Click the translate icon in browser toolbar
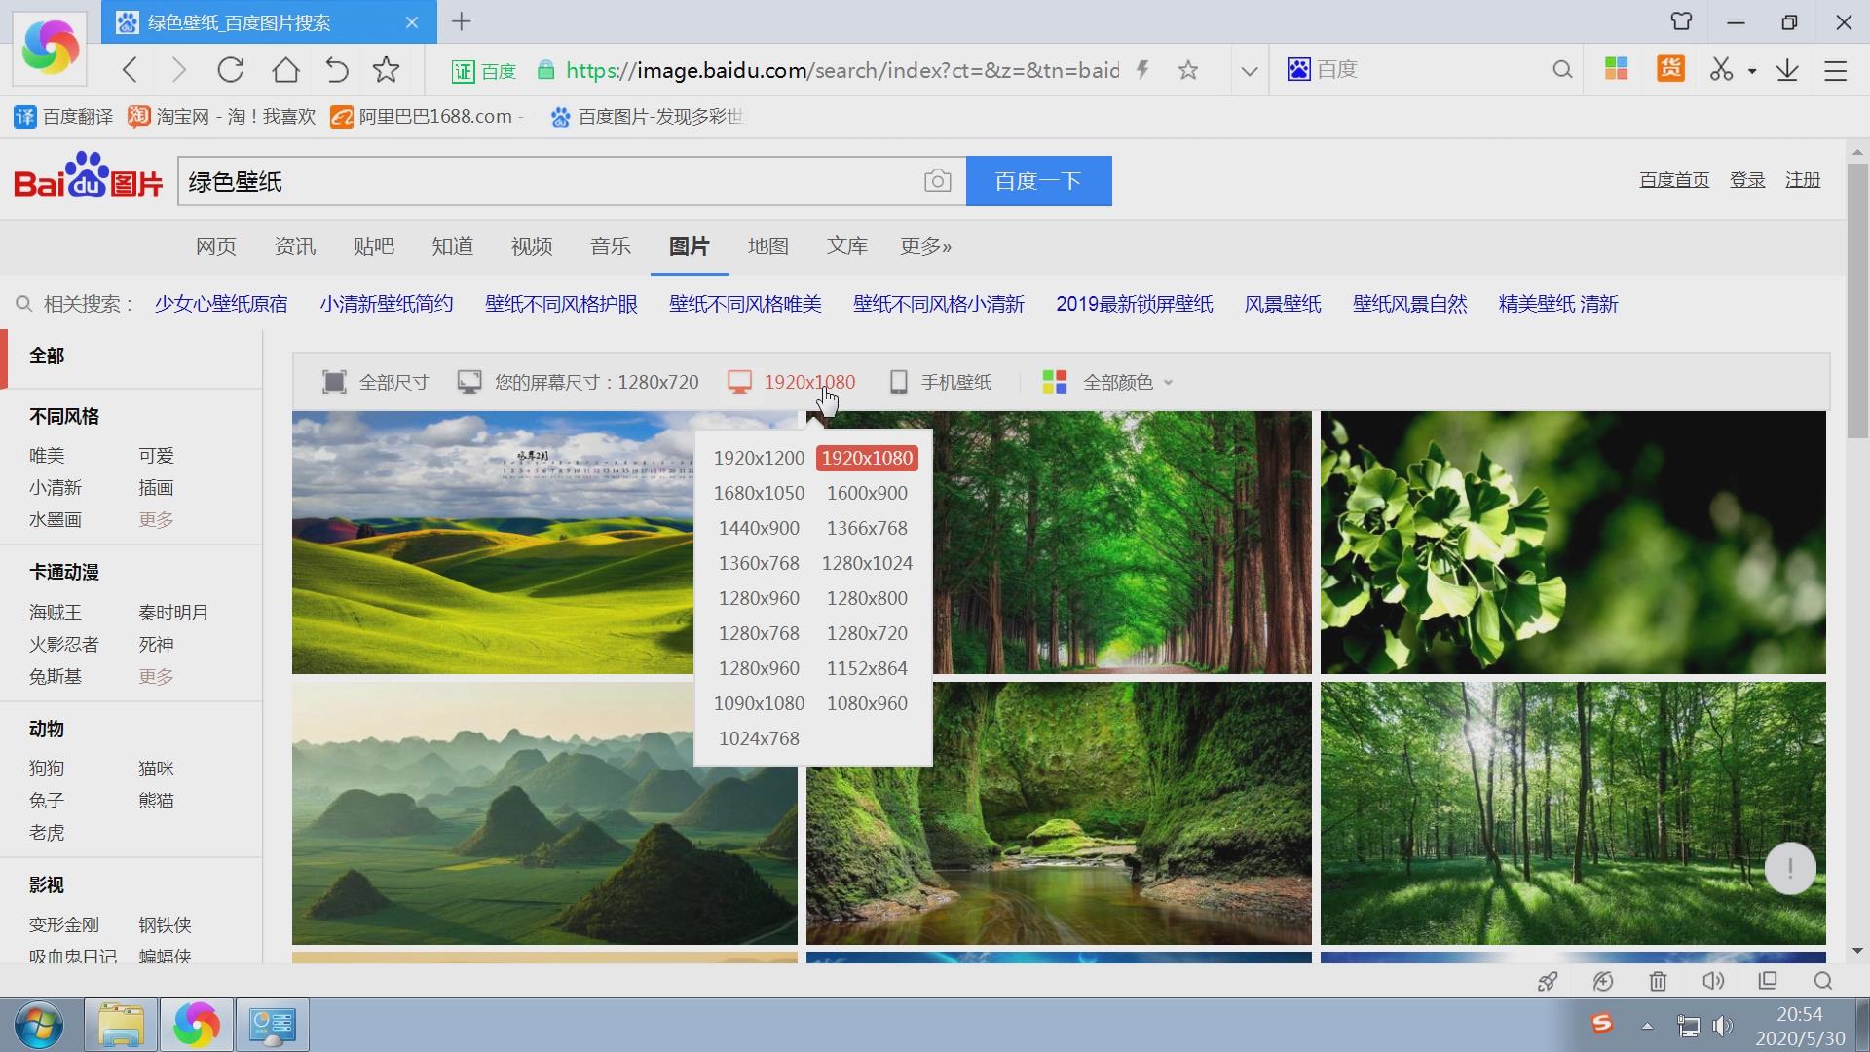The height and width of the screenshot is (1052, 1870). pos(24,116)
